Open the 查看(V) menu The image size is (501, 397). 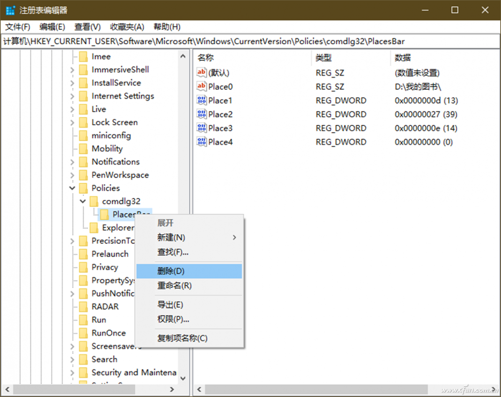click(86, 27)
